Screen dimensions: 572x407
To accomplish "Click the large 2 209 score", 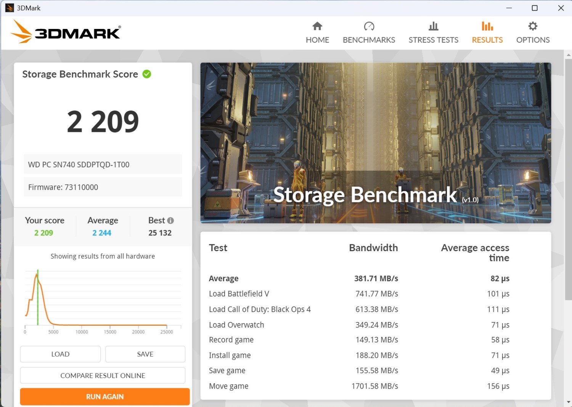I will click(x=103, y=122).
